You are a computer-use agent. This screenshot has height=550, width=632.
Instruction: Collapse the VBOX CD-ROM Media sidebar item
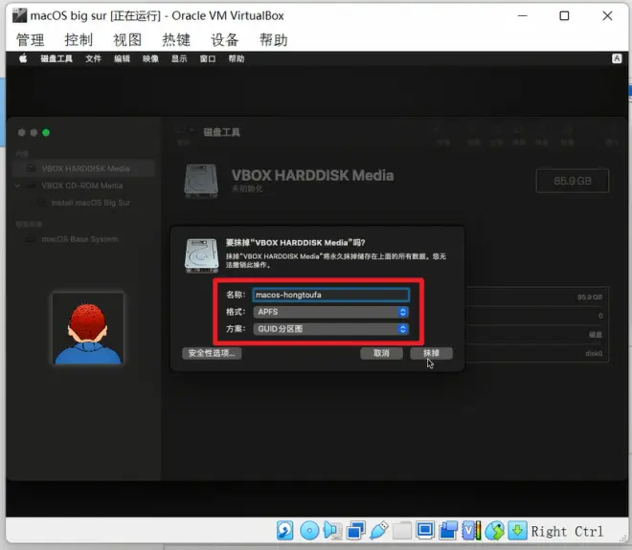click(17, 186)
